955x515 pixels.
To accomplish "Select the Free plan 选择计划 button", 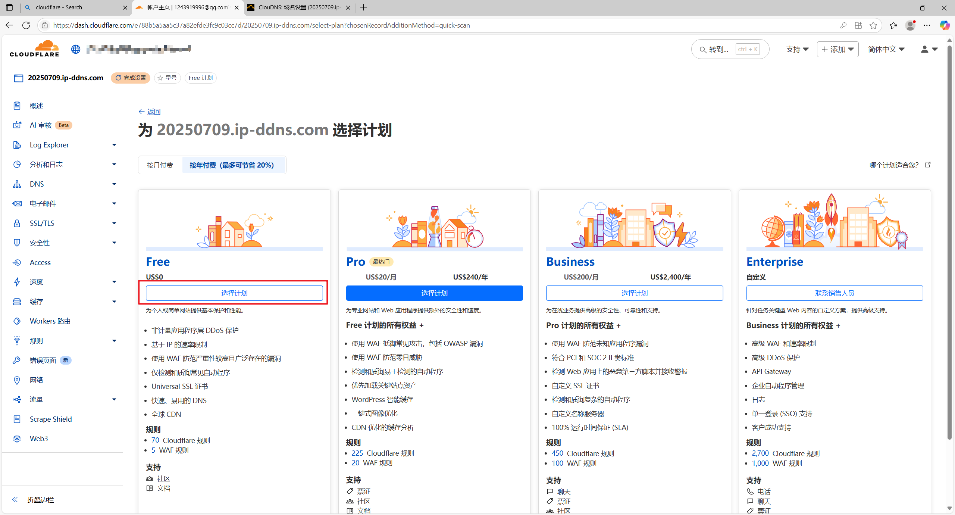I will coord(234,293).
